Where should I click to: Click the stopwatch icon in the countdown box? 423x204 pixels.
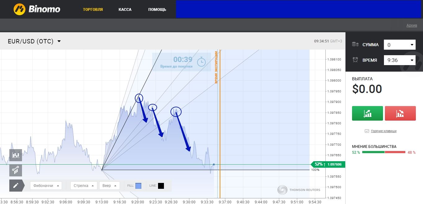tap(201, 61)
